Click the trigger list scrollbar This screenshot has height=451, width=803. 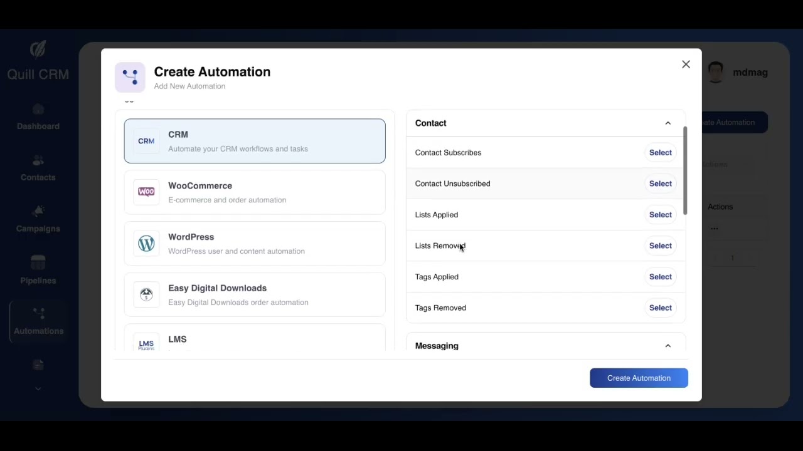685,170
